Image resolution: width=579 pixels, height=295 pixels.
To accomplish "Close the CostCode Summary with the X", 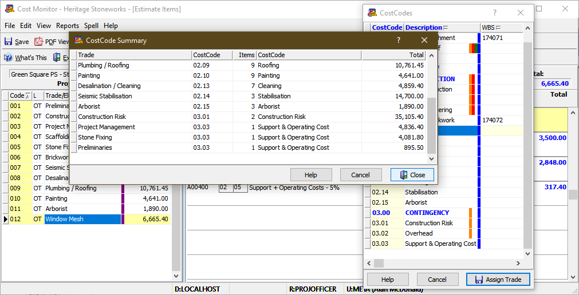I will (x=424, y=40).
